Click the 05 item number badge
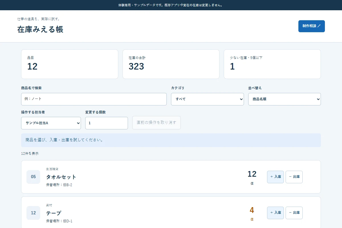Image resolution: width=342 pixels, height=228 pixels. [33, 177]
